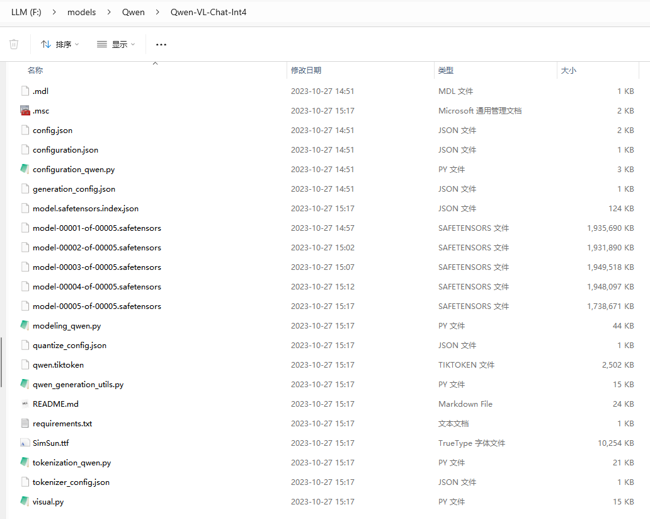Click the requirements.txt text file icon
Image resolution: width=650 pixels, height=519 pixels.
[x=26, y=423]
